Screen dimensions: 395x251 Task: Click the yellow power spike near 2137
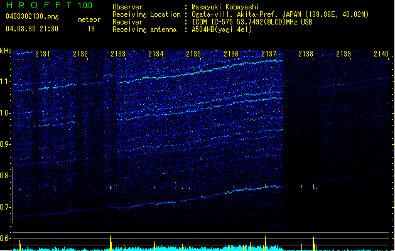click(x=265, y=243)
